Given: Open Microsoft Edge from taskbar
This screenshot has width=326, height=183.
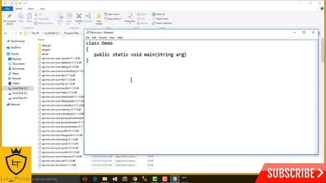Looking at the screenshot, I should [95, 178].
